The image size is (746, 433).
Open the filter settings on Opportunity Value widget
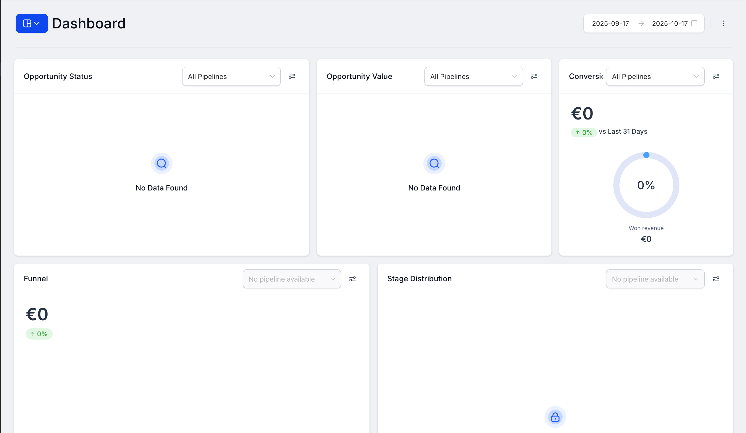coord(534,76)
